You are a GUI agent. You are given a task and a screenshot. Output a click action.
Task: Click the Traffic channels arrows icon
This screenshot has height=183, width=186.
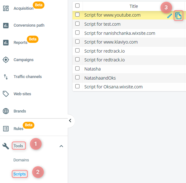pos(6,77)
